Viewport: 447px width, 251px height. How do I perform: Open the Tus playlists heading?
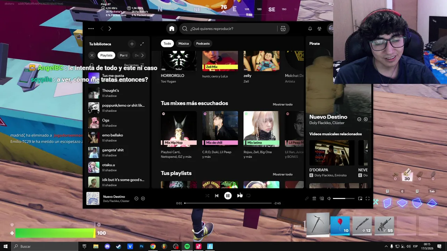(176, 173)
